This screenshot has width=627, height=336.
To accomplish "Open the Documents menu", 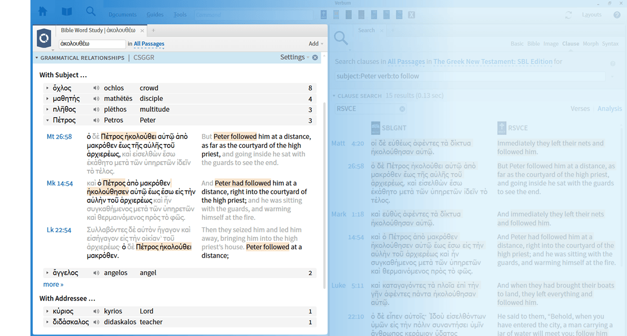I will point(122,15).
